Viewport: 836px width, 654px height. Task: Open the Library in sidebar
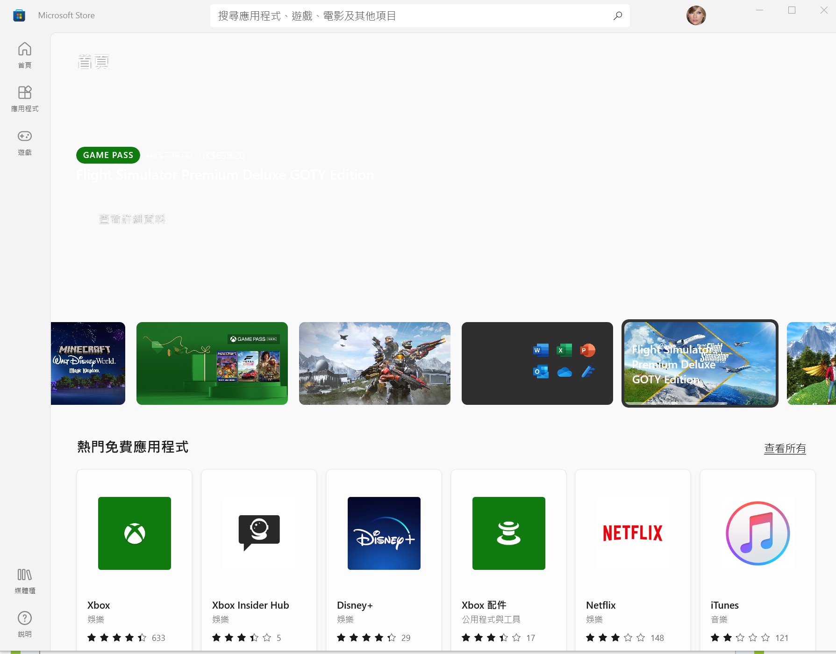coord(25,575)
